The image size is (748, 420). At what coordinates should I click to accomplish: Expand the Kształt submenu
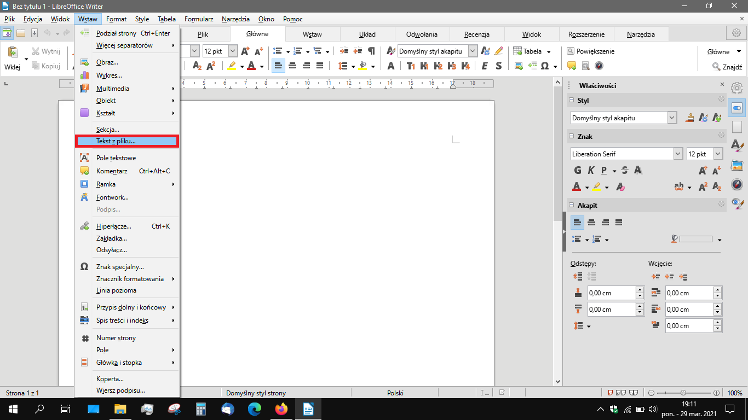click(127, 113)
